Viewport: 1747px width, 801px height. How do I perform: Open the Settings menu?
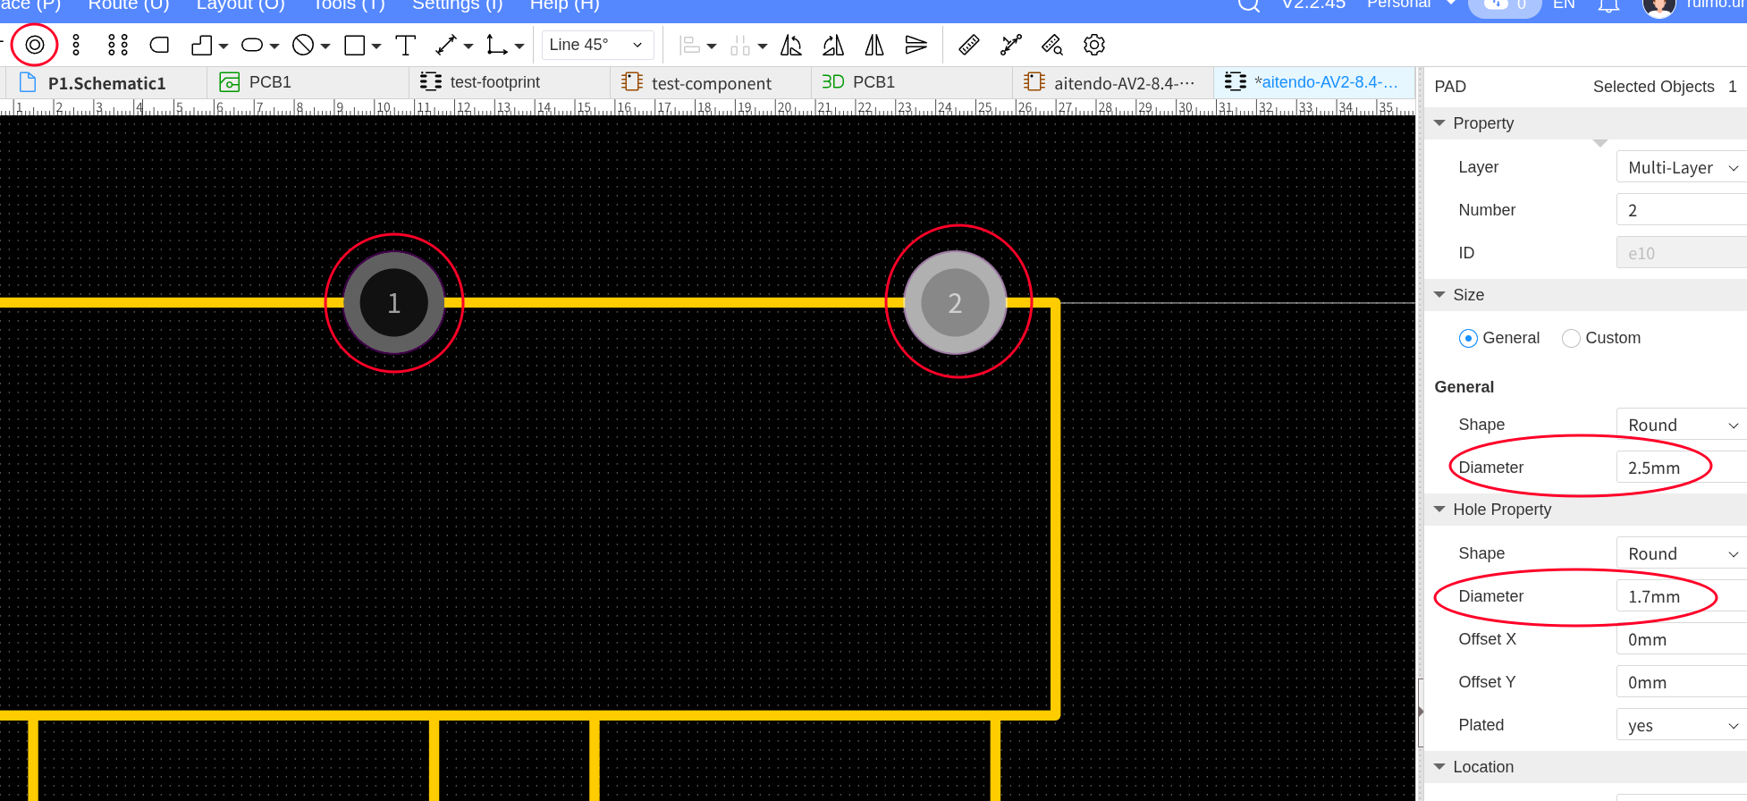click(x=458, y=4)
